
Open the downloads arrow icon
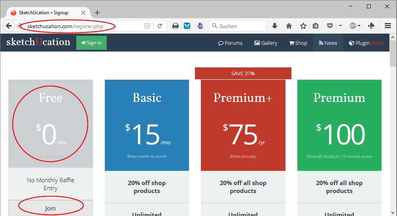275,26
